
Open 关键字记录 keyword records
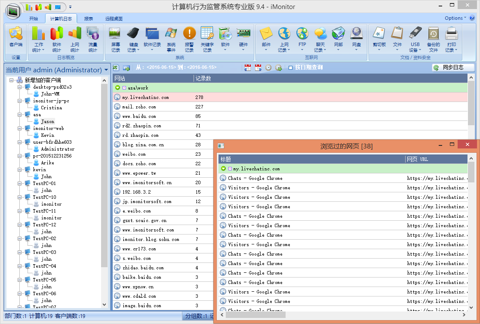tap(207, 39)
